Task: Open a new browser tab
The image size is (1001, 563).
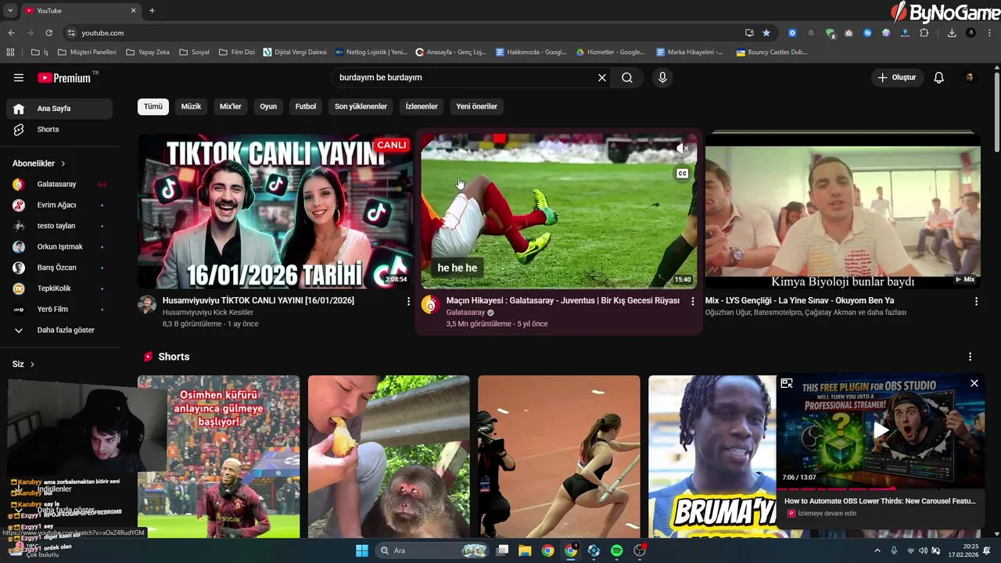Action: pos(152,10)
